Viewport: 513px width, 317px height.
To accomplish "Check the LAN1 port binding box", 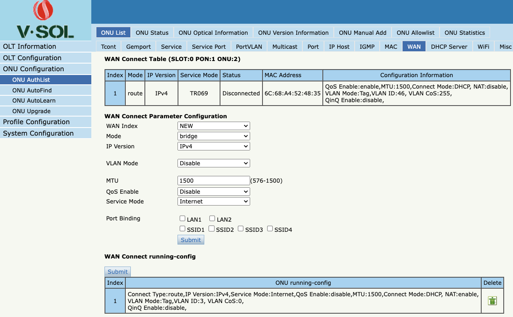I will 182,219.
